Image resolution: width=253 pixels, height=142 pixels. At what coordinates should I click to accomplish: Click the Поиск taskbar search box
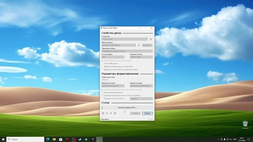coord(25,139)
